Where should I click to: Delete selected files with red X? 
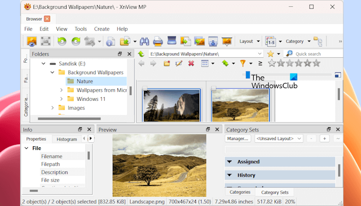(191, 63)
